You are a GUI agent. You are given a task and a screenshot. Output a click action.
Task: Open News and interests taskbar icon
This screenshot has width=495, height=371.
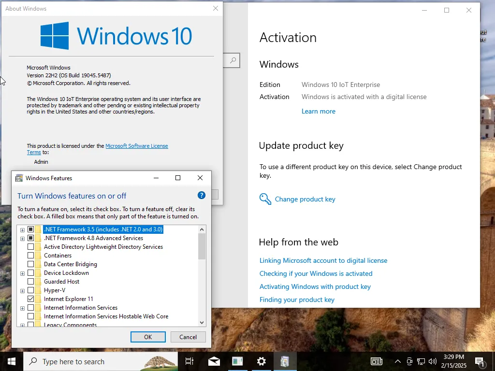point(376,361)
